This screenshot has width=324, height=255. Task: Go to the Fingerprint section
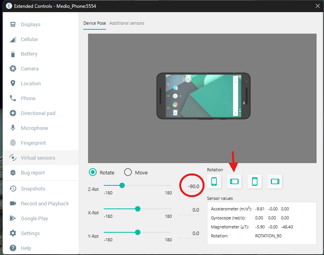point(33,143)
